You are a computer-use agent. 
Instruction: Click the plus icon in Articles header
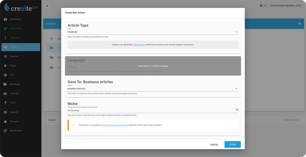click(299, 24)
